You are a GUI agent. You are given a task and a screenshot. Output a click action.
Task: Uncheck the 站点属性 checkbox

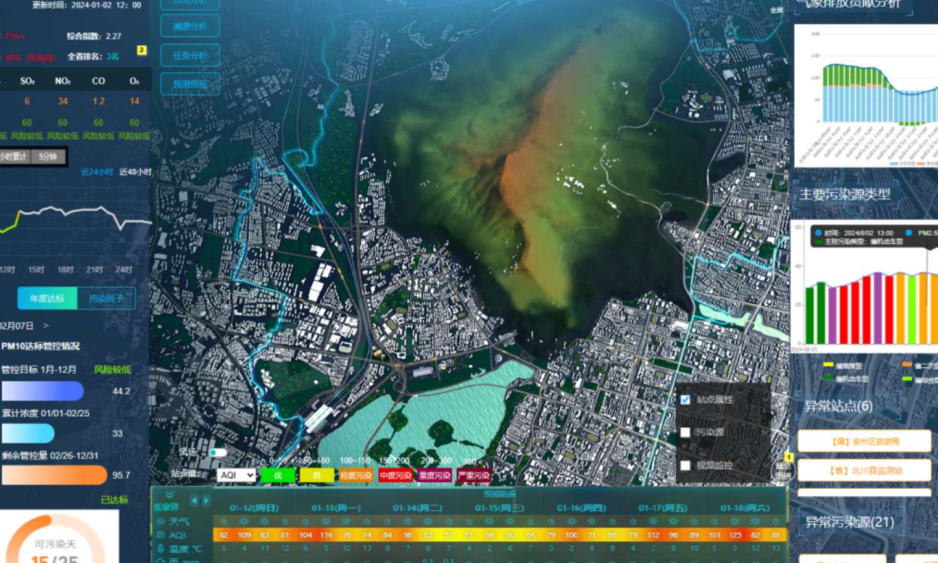(x=685, y=399)
